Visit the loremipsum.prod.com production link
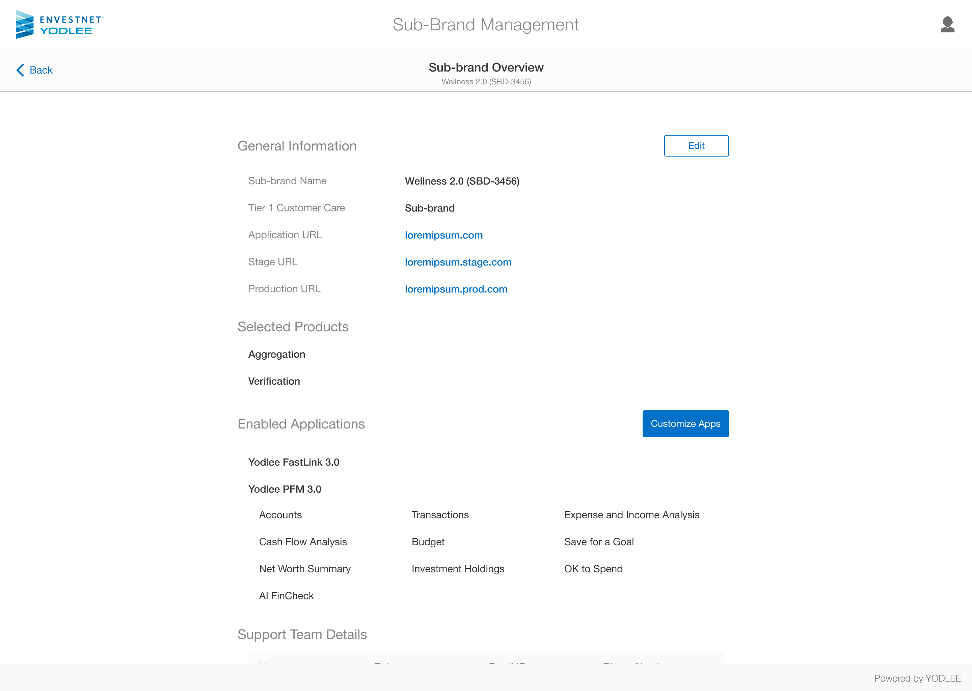This screenshot has width=972, height=691. (456, 289)
